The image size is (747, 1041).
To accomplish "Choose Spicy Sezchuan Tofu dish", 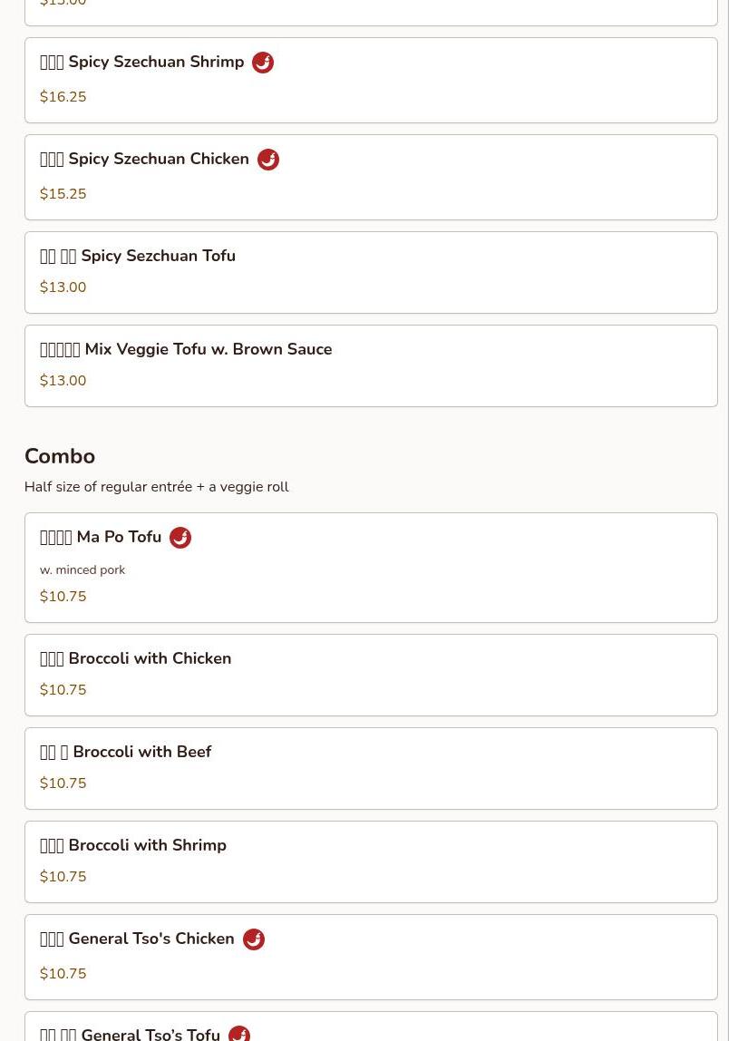I will pos(370,272).
